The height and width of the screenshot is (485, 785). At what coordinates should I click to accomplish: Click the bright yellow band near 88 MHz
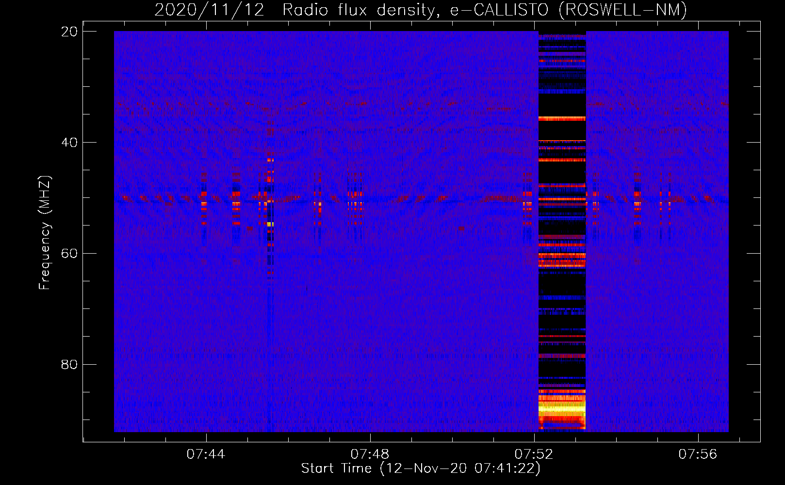[562, 409]
